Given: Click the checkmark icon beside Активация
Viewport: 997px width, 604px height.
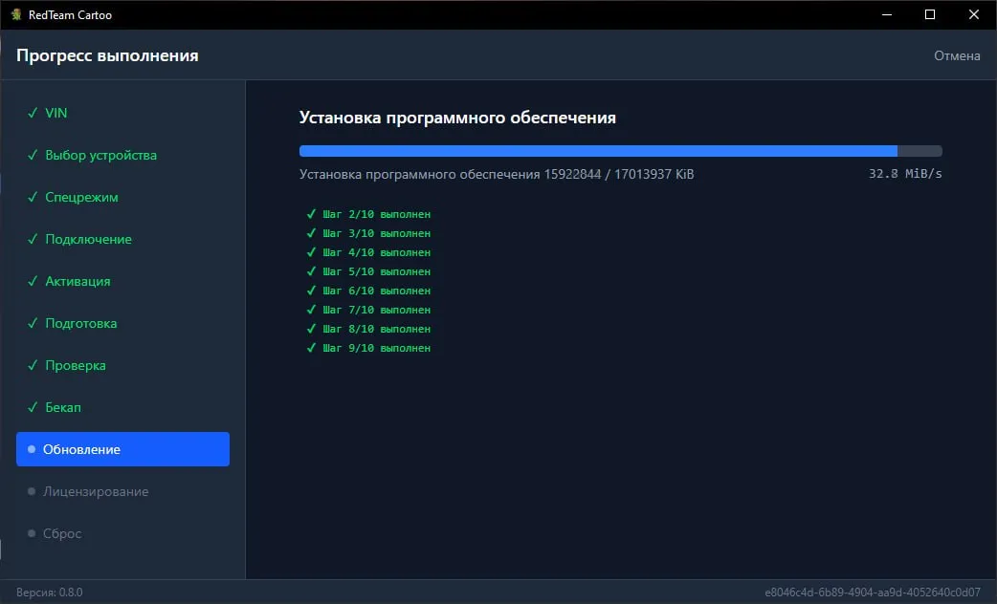Looking at the screenshot, I should pos(33,281).
